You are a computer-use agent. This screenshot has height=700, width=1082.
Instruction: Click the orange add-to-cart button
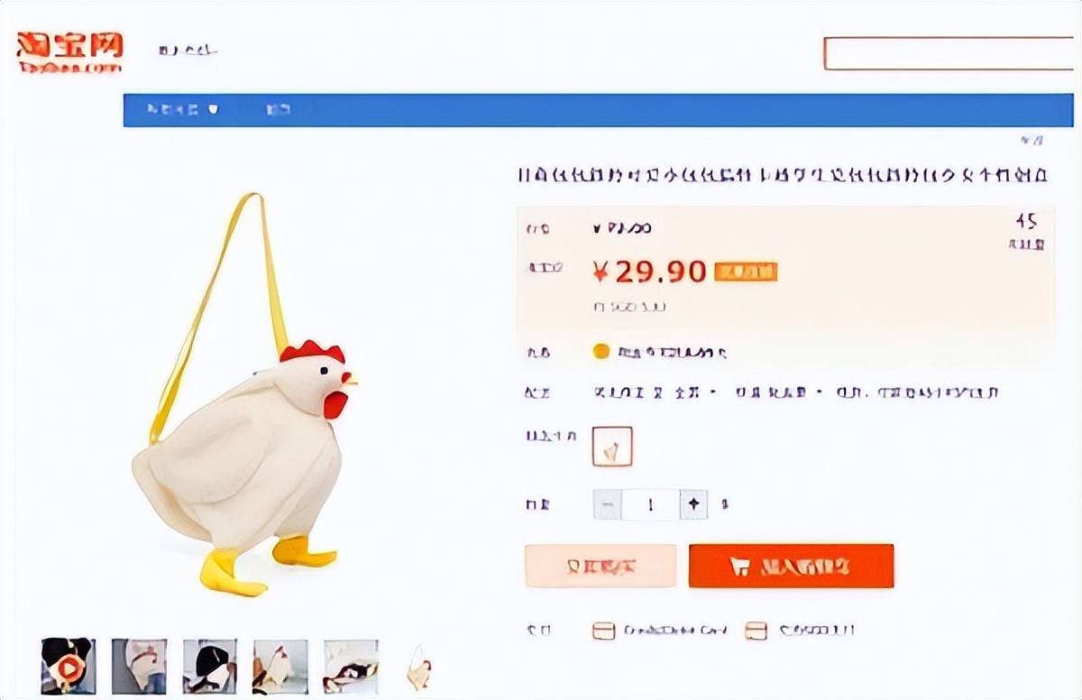tap(791, 566)
